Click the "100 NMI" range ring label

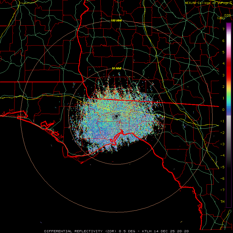click(116, 20)
